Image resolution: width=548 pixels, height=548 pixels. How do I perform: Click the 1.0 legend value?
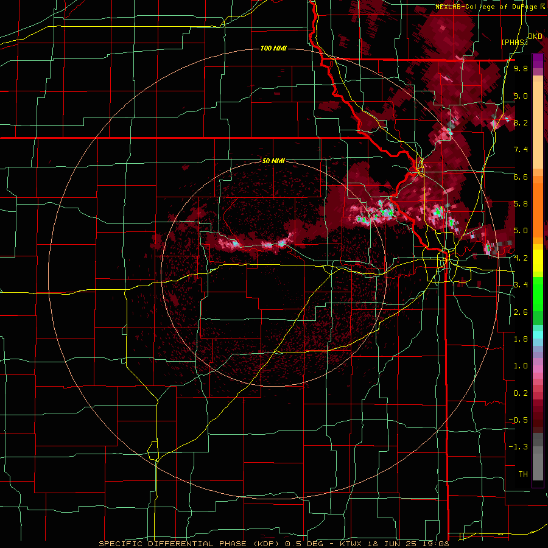pos(521,366)
